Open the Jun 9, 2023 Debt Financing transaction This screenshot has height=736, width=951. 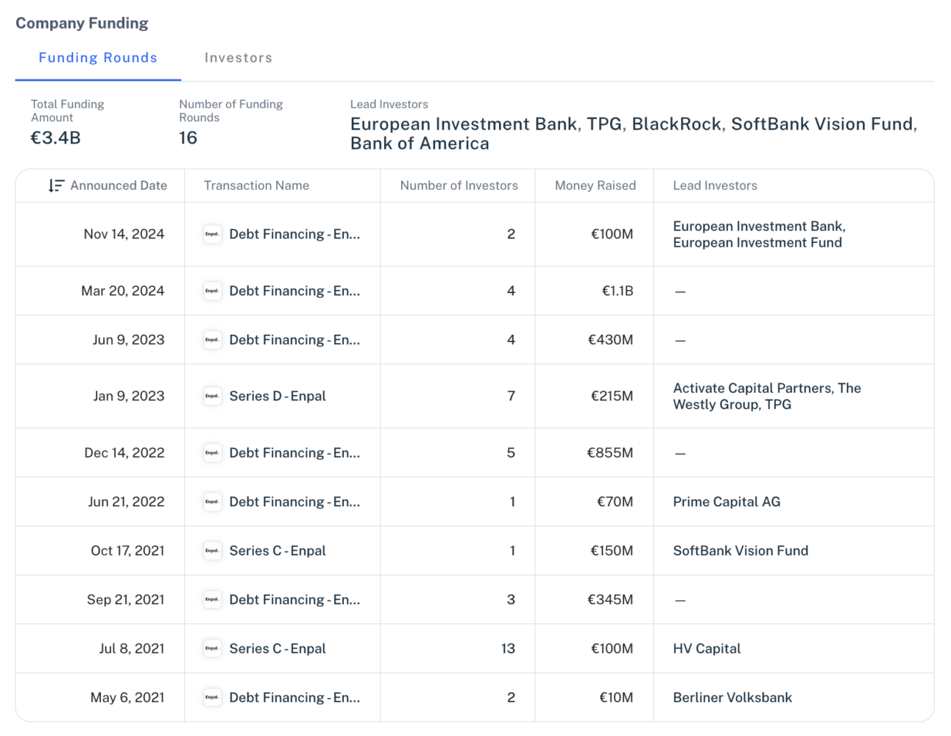[294, 340]
